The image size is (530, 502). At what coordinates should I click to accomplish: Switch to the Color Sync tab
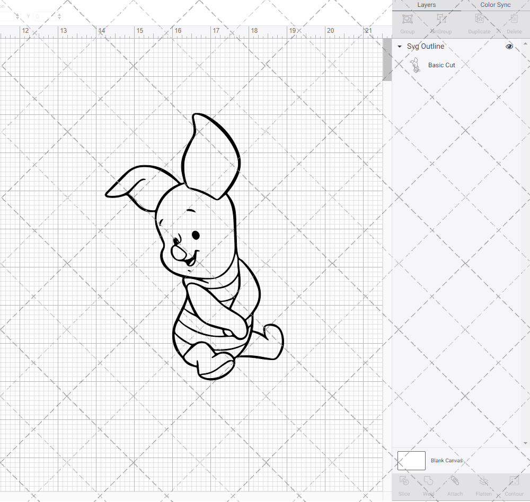(x=495, y=5)
